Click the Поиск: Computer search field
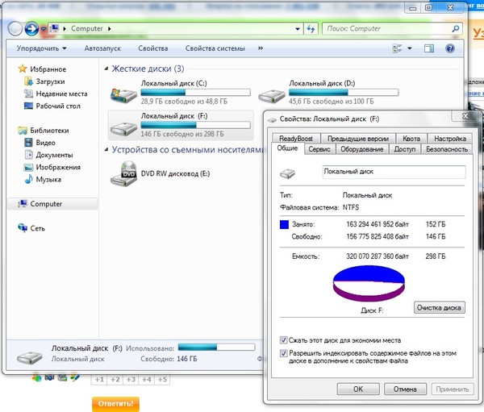484x412 pixels. pyautogui.click(x=392, y=29)
